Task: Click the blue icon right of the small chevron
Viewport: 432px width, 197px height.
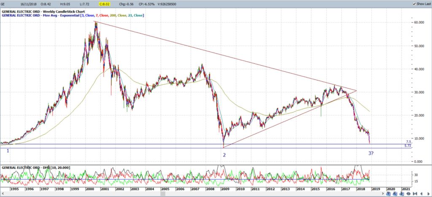Action: 389,194
